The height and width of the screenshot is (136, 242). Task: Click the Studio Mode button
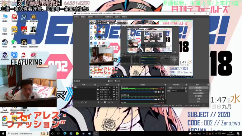[198, 96]
